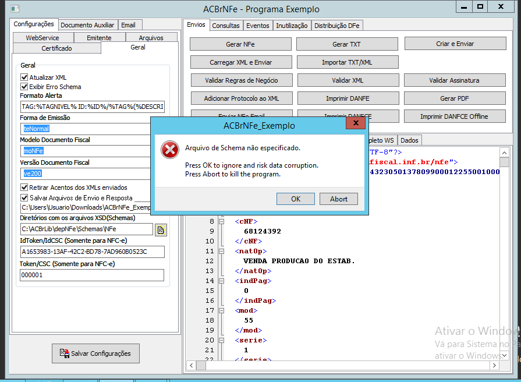
Task: Click the save path field starting C:\Users\Usuario
Action: pyautogui.click(x=86, y=207)
